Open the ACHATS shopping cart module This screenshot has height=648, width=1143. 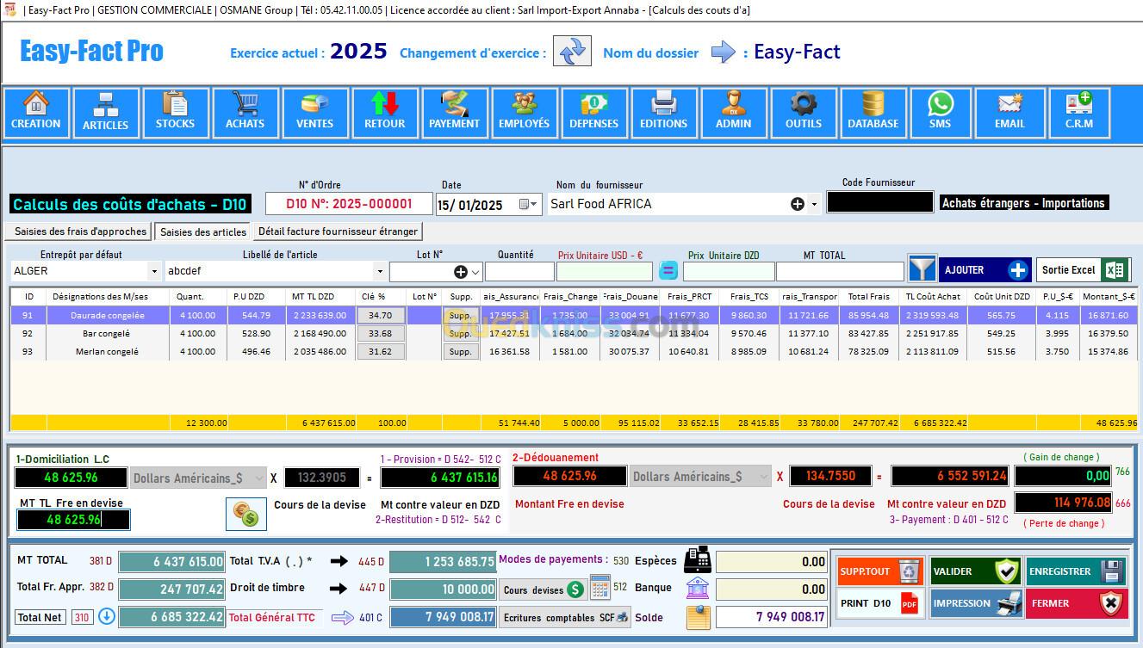[245, 113]
